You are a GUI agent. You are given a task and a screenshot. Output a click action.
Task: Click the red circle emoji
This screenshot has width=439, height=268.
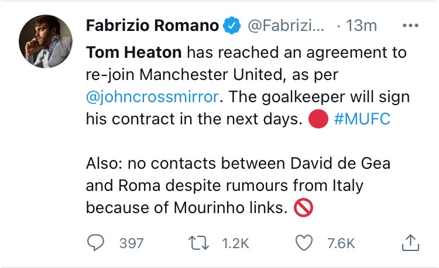pyautogui.click(x=318, y=119)
